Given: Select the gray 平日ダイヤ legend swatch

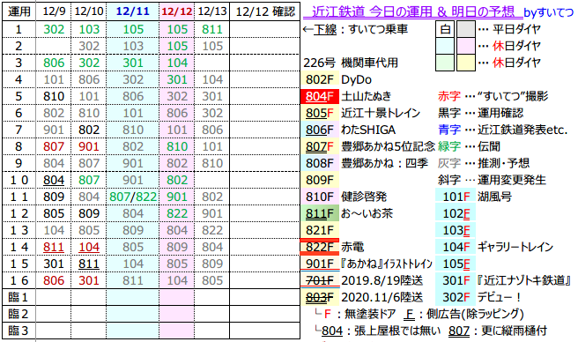Looking at the screenshot, I should 465,29.
